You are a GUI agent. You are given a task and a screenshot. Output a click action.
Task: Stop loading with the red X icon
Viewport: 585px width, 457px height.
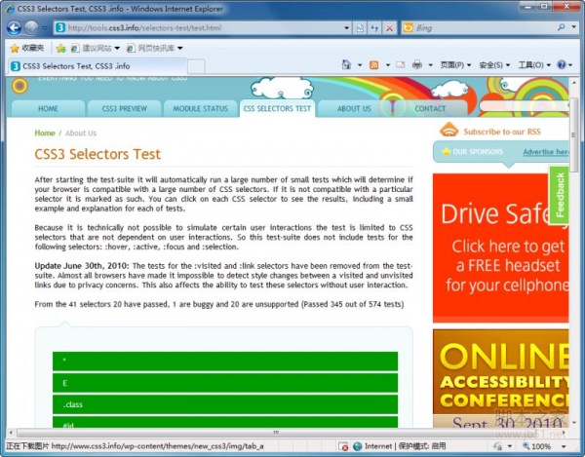click(389, 28)
